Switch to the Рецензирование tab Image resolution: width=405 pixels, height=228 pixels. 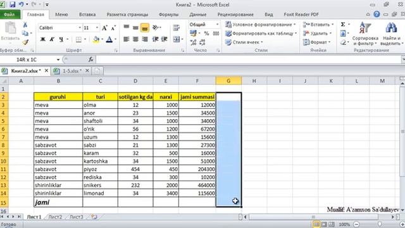(235, 15)
